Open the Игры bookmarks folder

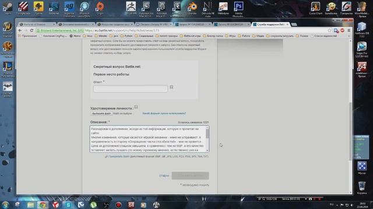click(x=231, y=36)
